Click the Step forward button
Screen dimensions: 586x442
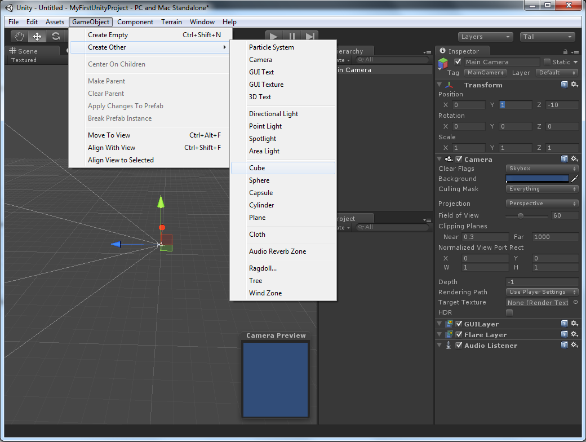[x=309, y=36]
